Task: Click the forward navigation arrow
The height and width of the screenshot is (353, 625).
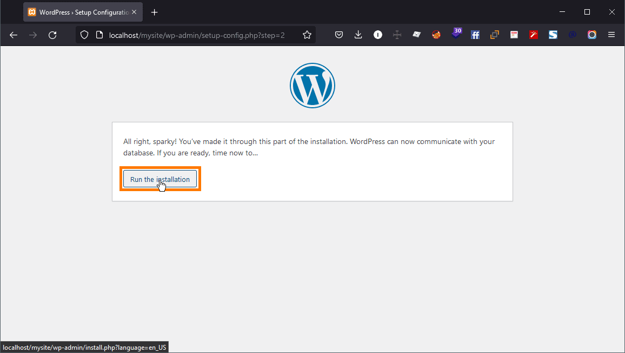Action: 33,35
